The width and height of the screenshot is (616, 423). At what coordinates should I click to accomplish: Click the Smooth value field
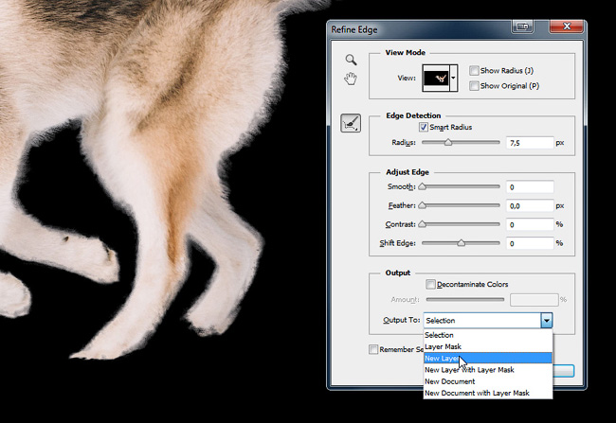click(530, 187)
